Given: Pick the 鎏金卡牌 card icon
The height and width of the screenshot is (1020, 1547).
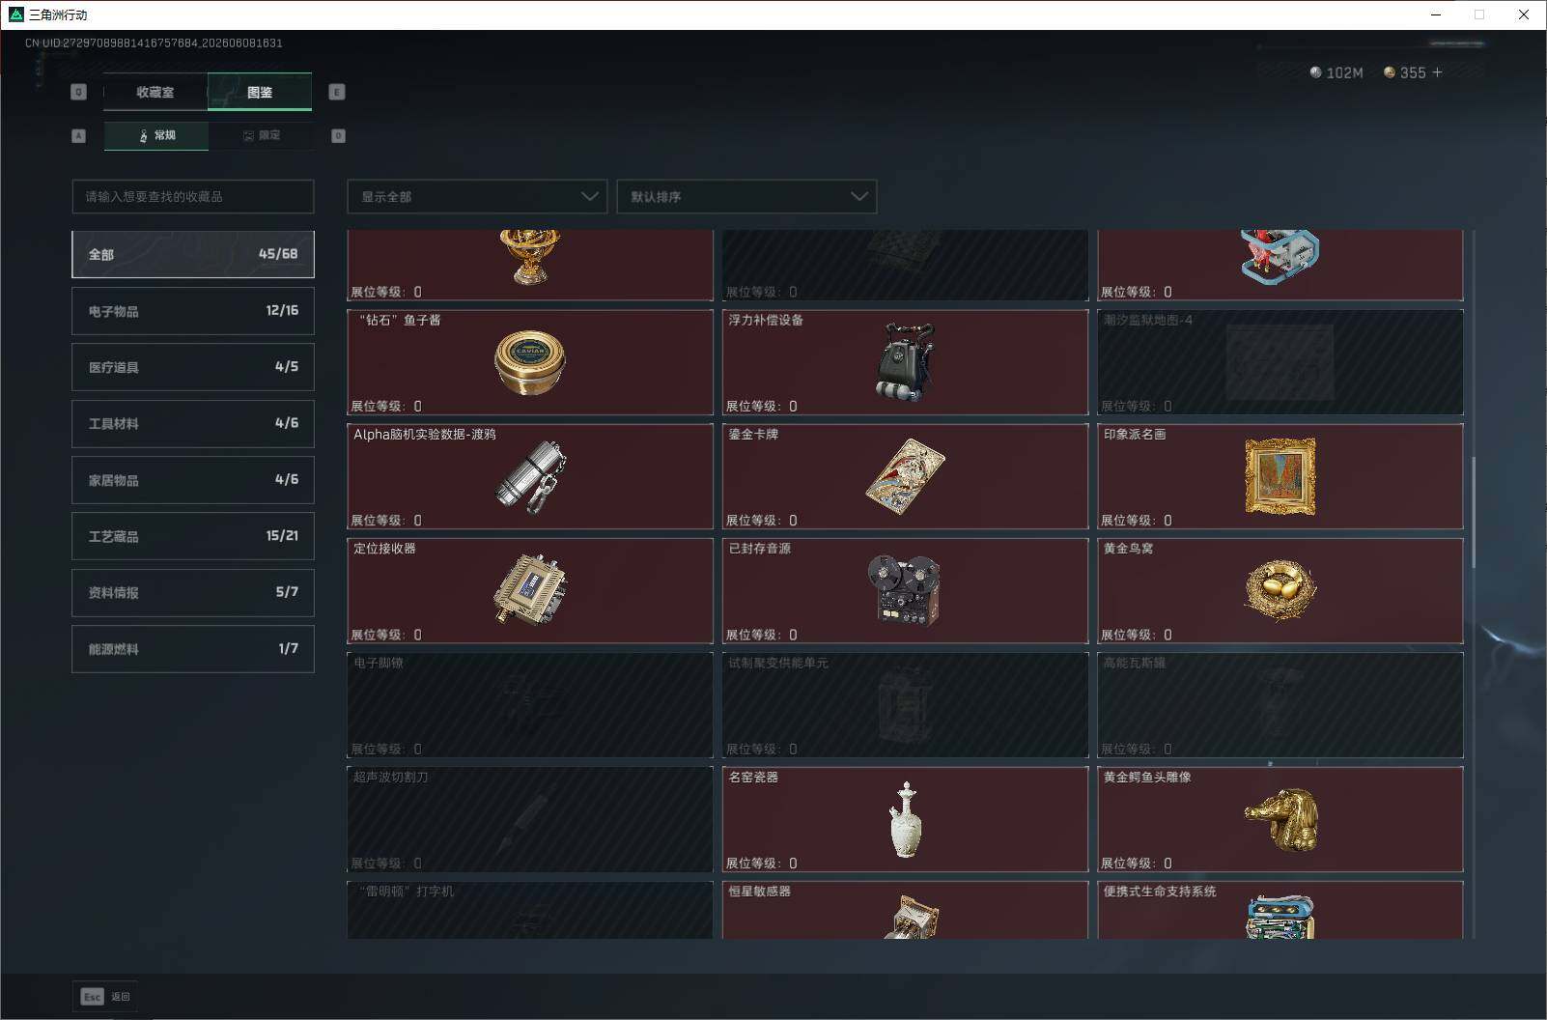Looking at the screenshot, I should pyautogui.click(x=905, y=476).
